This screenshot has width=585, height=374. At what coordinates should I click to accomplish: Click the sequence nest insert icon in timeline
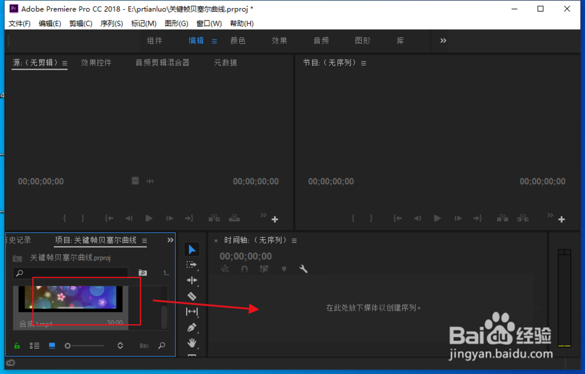(225, 269)
